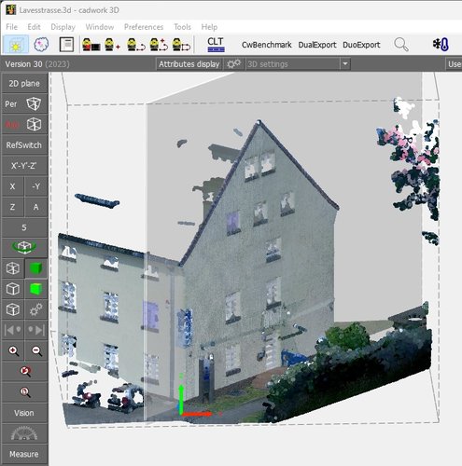This screenshot has height=466, width=462.
Task: Click the Vision button
Action: point(24,413)
